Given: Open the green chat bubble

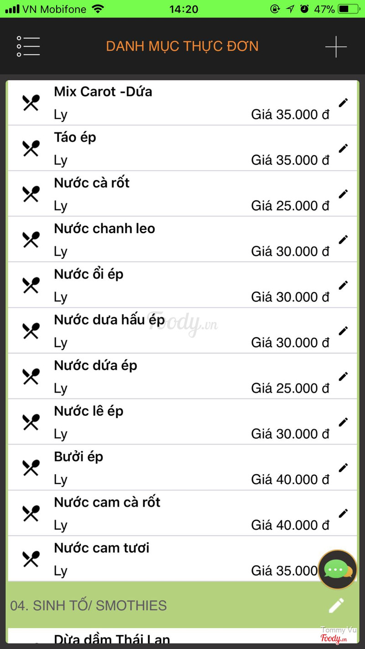Looking at the screenshot, I should 337,570.
